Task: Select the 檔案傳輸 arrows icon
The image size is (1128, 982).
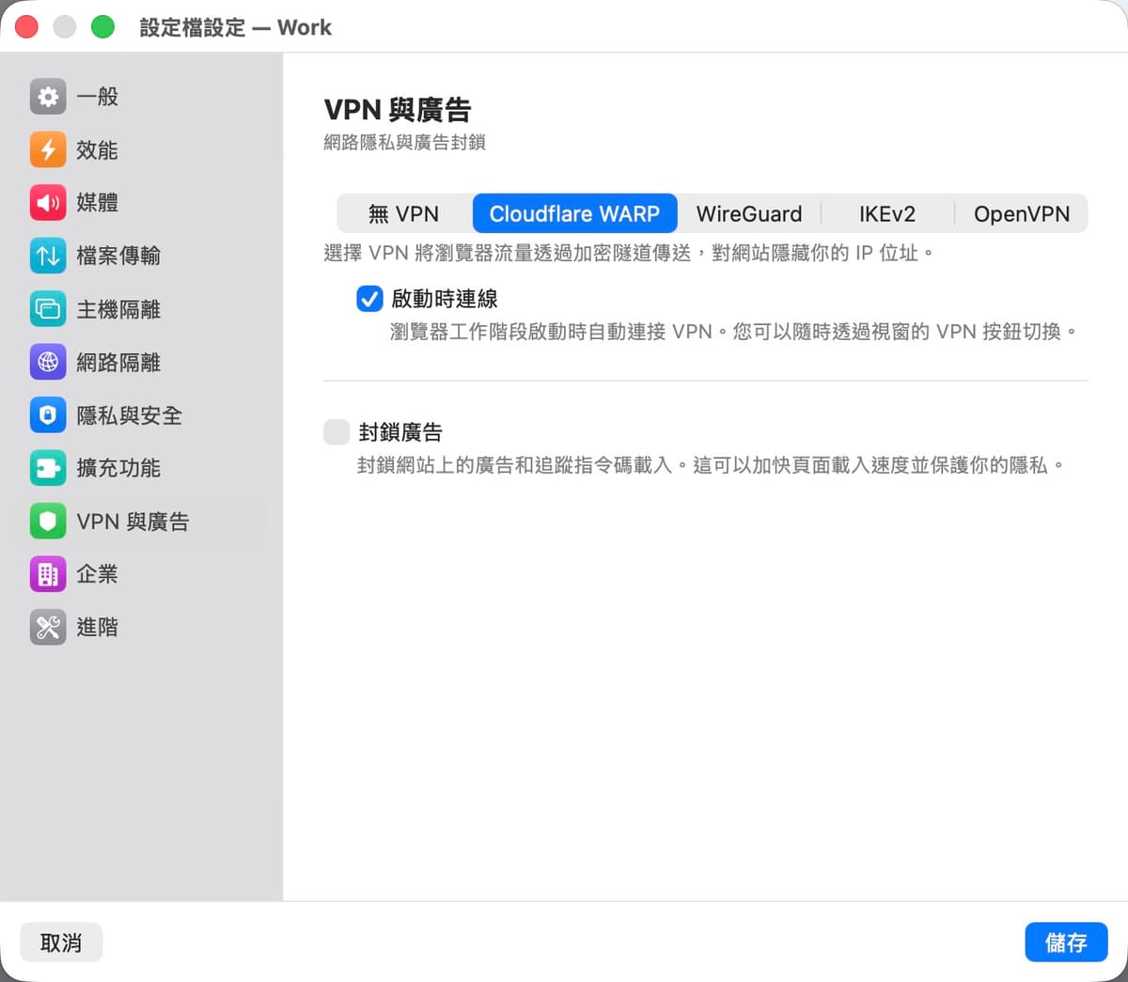Action: tap(48, 256)
